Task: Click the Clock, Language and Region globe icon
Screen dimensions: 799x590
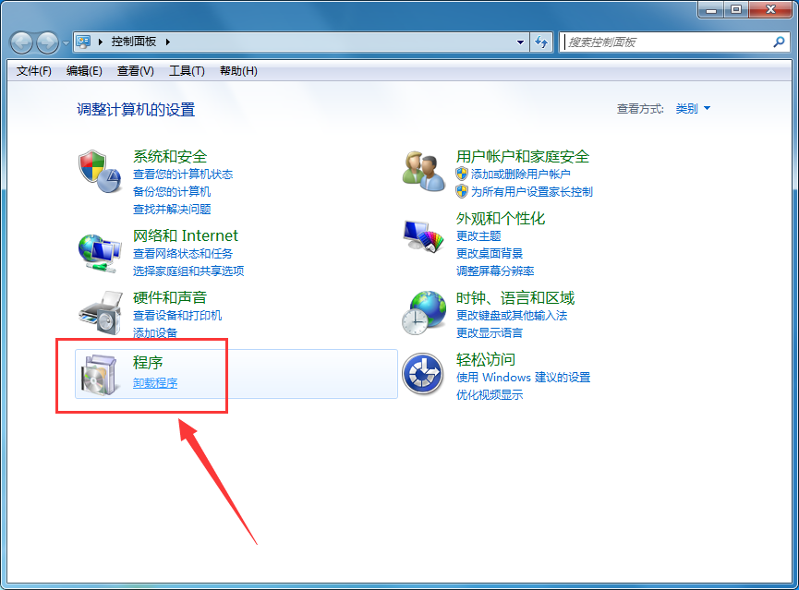Action: click(x=423, y=313)
